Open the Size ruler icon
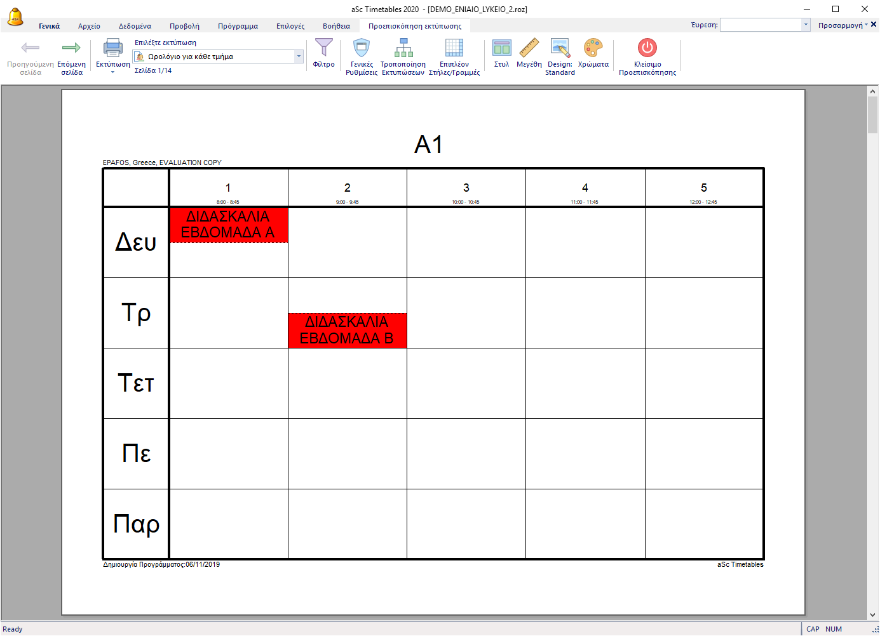880x636 pixels. [x=529, y=48]
